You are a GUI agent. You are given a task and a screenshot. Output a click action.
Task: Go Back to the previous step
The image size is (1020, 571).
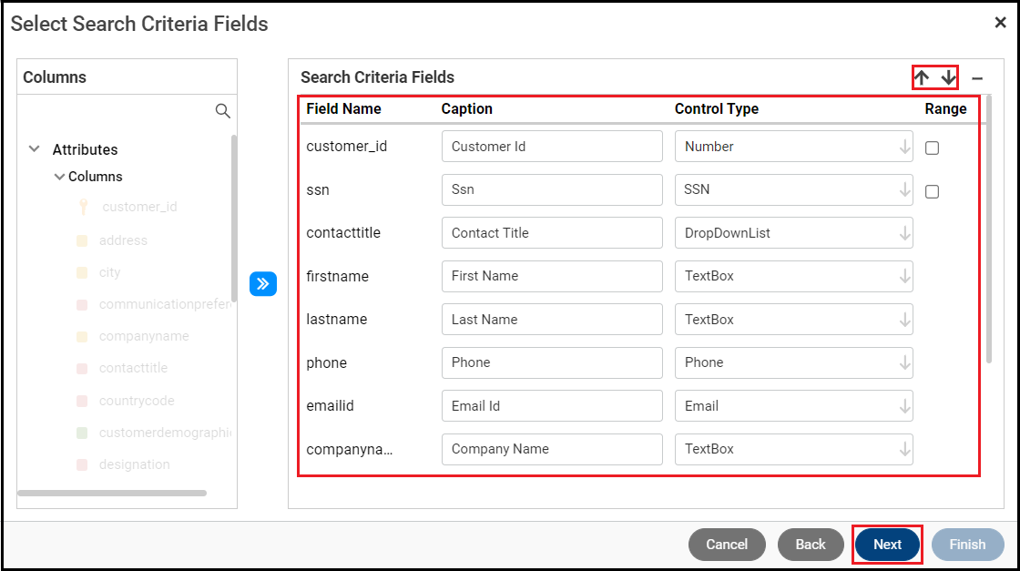click(811, 545)
